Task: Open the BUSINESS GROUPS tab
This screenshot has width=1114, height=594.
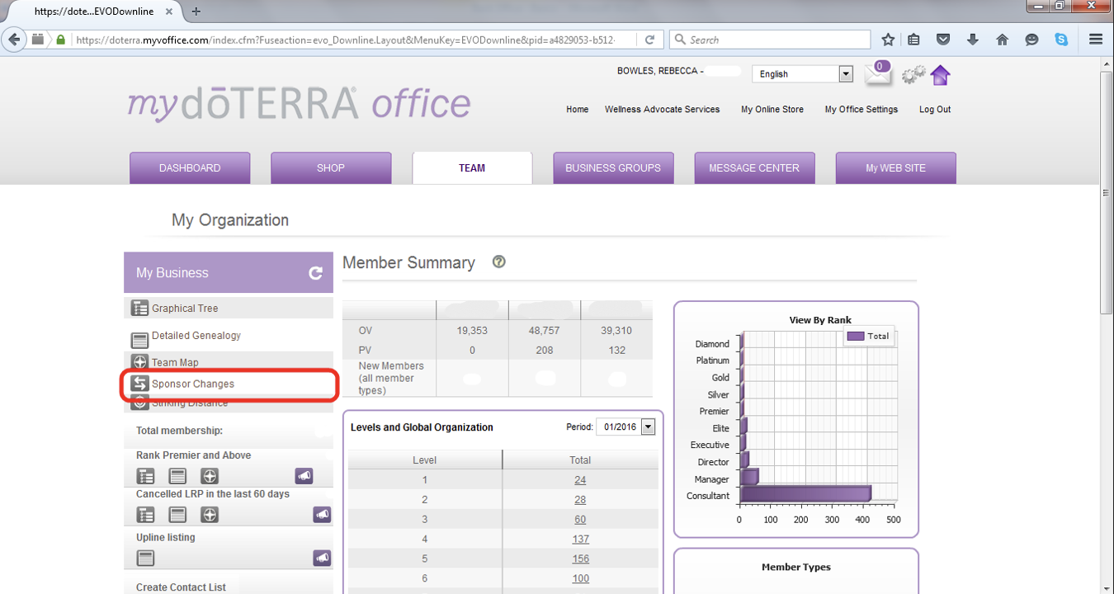Action: 613,167
